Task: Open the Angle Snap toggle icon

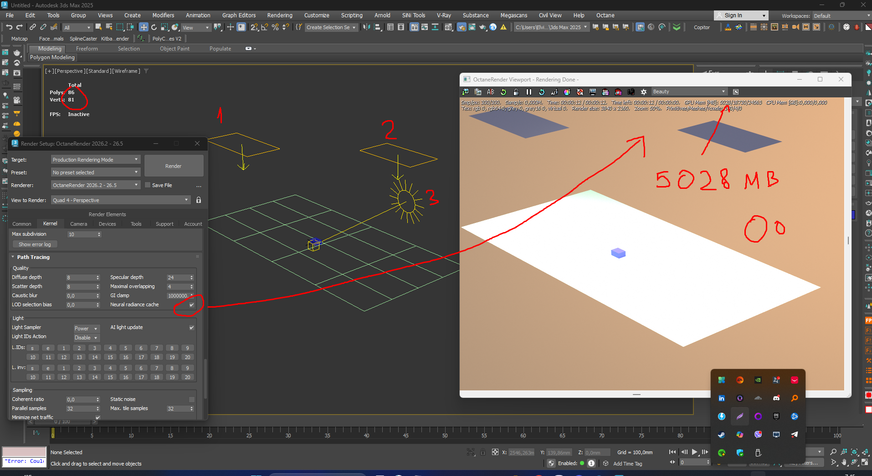Action: click(265, 27)
